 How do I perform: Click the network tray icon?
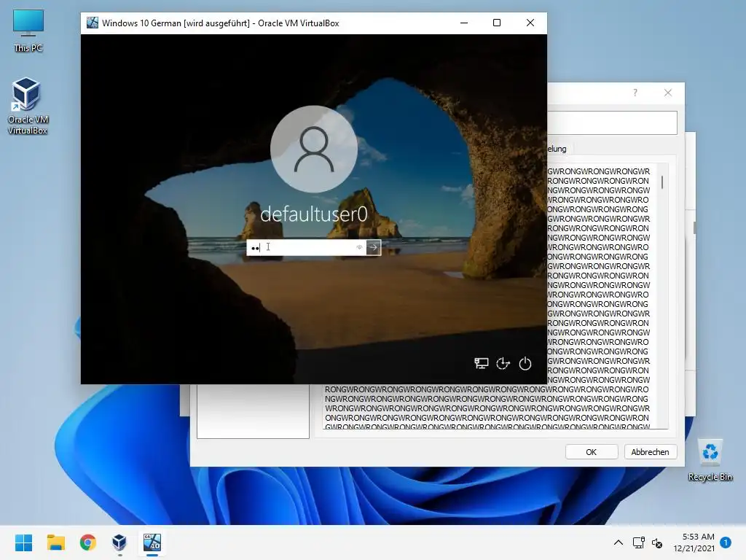click(638, 542)
